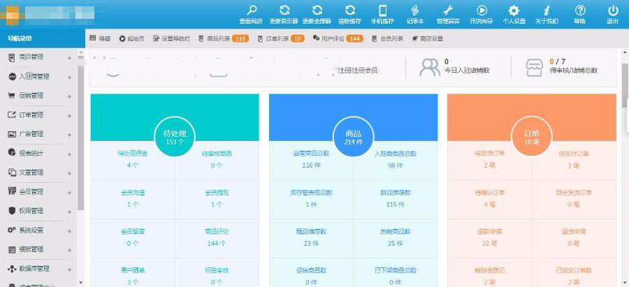Open 查看网店 magnifier icon in top toolbar

252,10
